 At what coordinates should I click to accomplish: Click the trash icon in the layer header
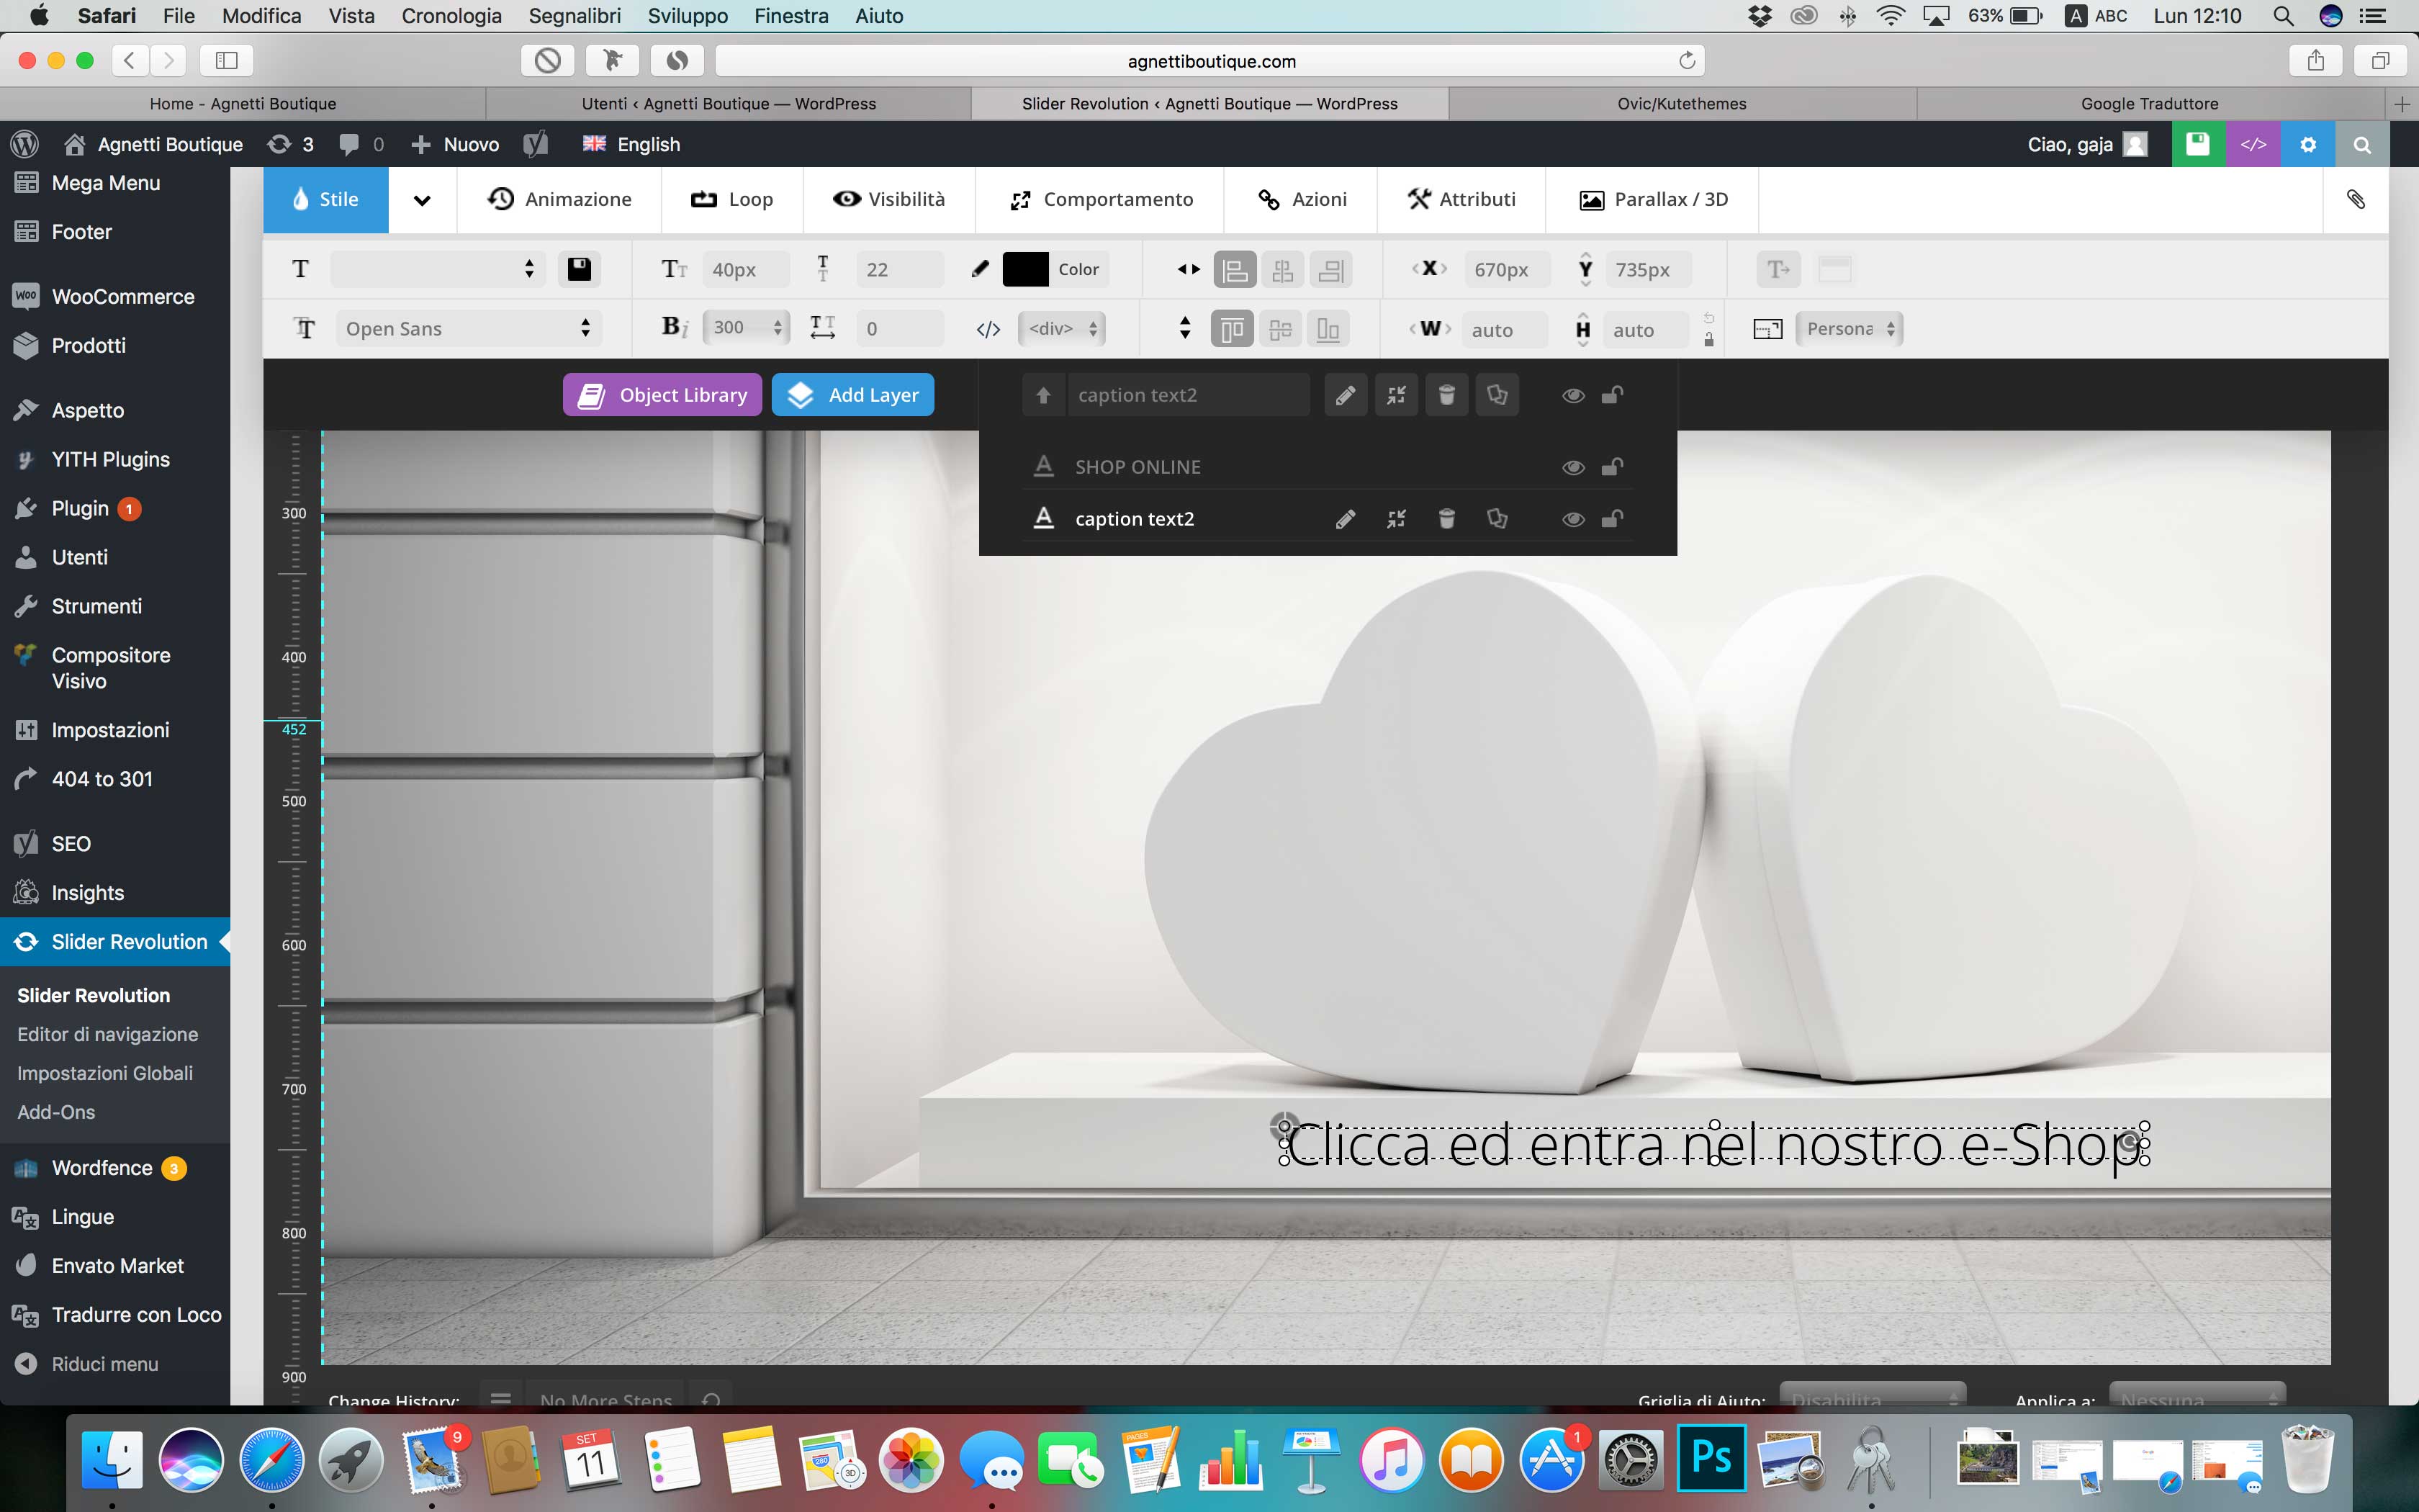tap(1446, 395)
